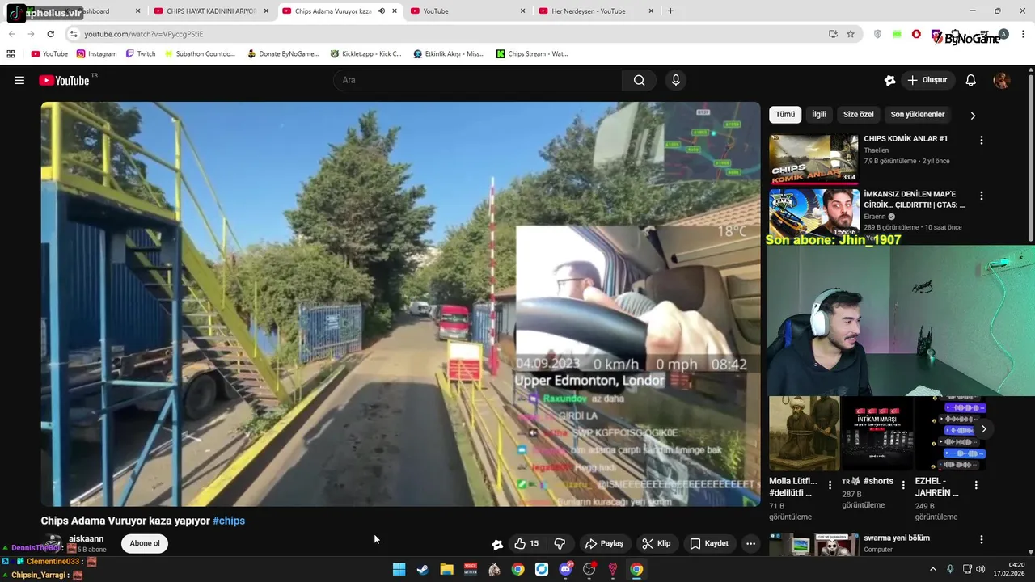The height and width of the screenshot is (582, 1035).
Task: Show hidden tray icons chevron
Action: 932,569
